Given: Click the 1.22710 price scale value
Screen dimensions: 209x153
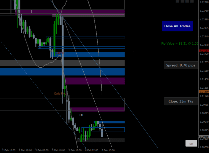Looking at the screenshot, I should point(204,11).
